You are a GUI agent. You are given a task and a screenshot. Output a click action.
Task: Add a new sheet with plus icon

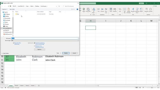coord(39,85)
